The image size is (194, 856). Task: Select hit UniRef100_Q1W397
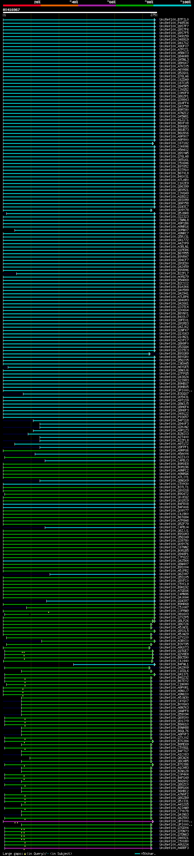click(174, 601)
